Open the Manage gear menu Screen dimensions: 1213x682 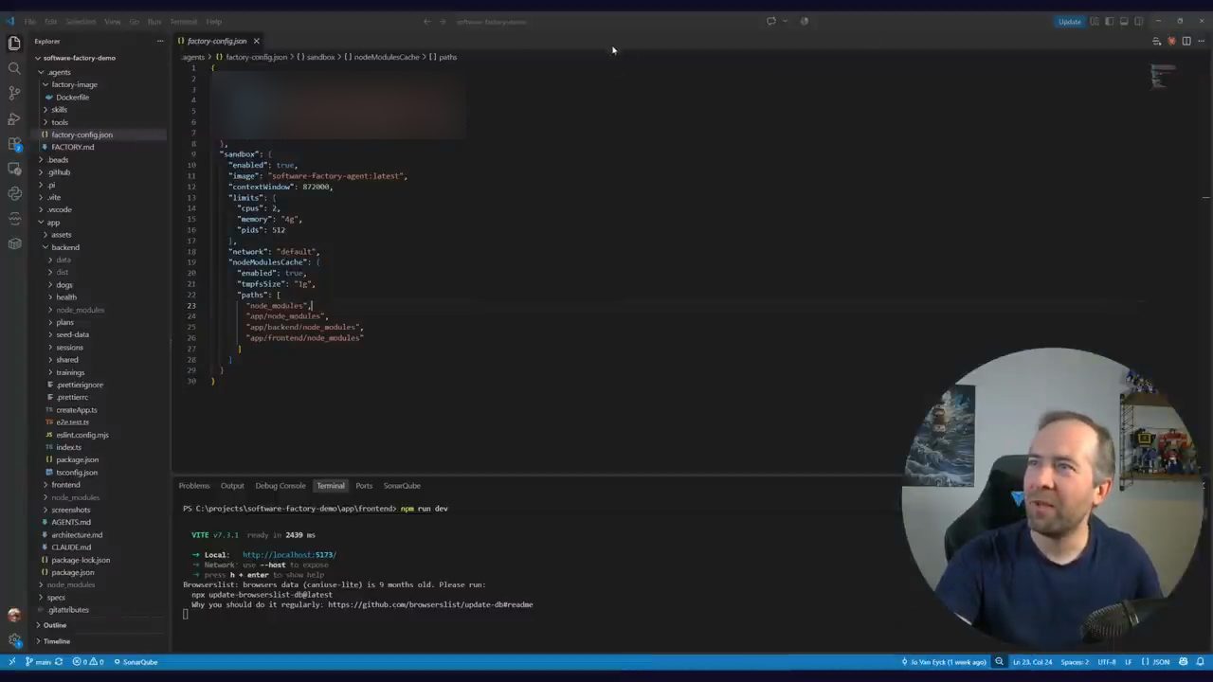point(14,640)
